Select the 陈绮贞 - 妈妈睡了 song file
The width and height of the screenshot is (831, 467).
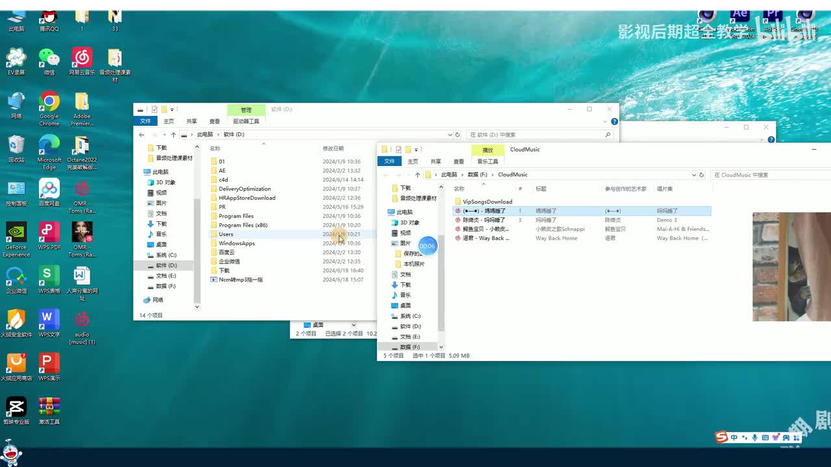[x=484, y=220]
